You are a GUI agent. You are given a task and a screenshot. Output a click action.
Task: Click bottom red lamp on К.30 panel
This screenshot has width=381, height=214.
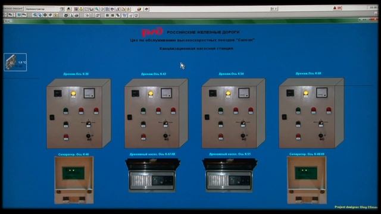point(66,137)
